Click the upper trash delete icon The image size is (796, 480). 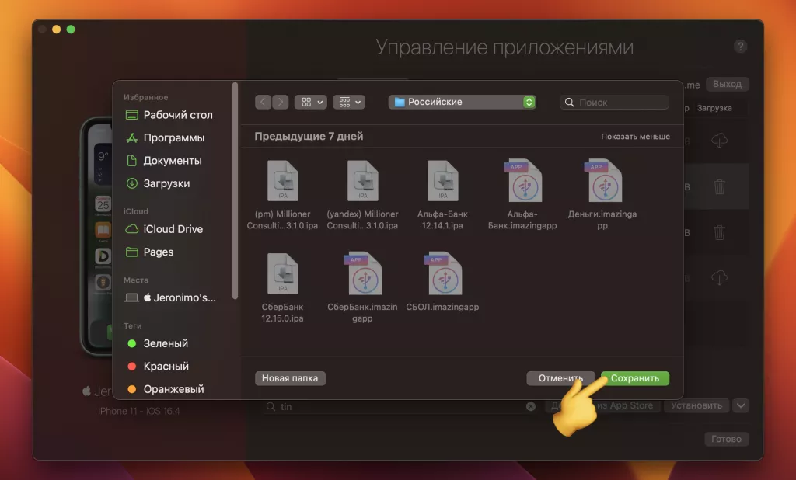tap(719, 186)
